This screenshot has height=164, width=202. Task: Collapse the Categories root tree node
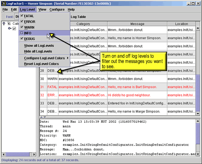[4, 23]
